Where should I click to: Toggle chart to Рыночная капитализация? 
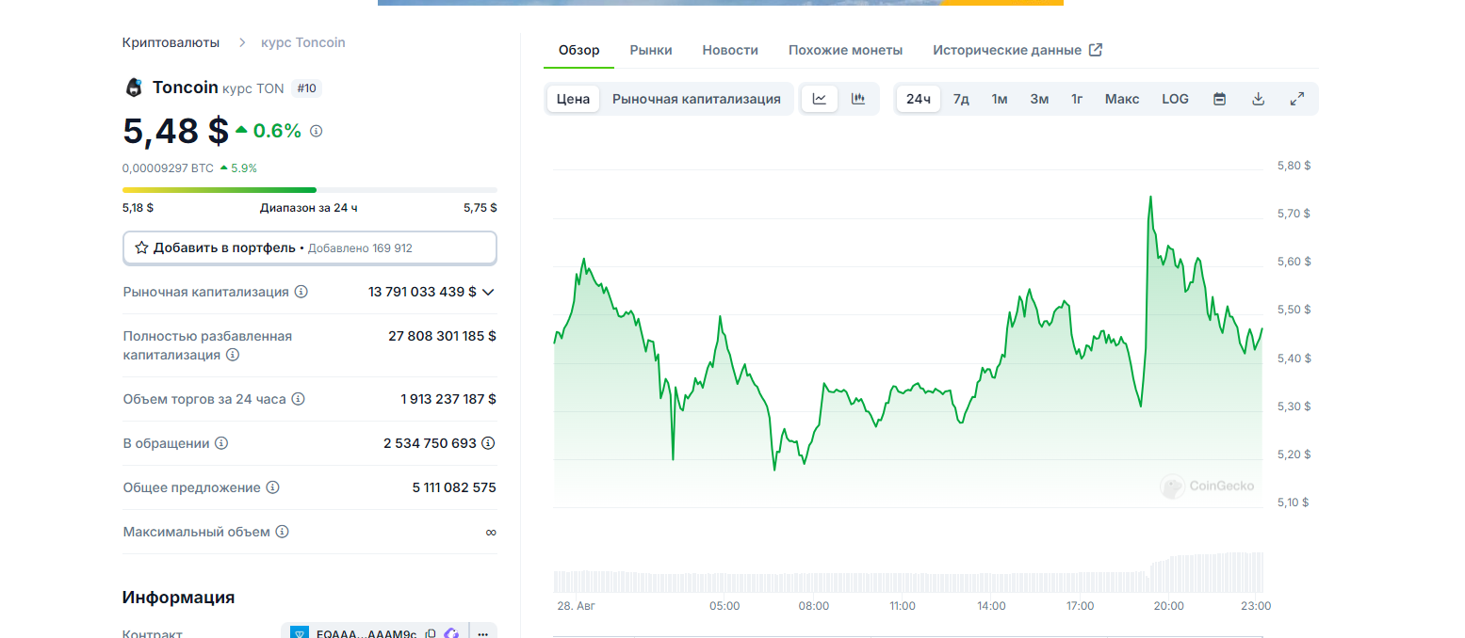click(696, 99)
